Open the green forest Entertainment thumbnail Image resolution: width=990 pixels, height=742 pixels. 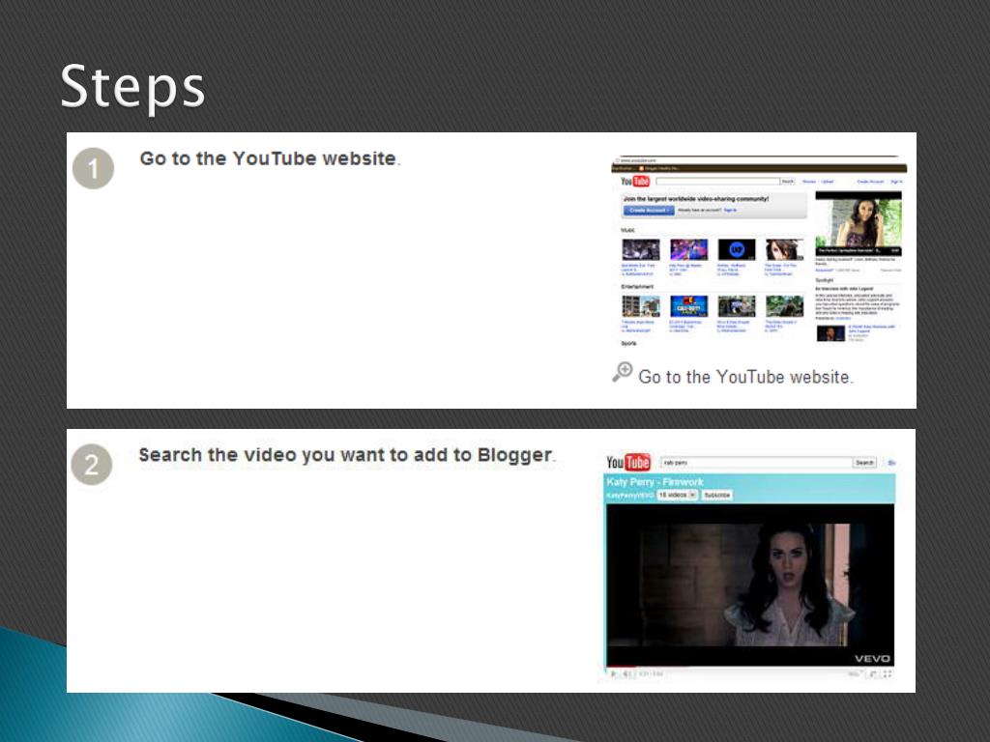pos(785,306)
